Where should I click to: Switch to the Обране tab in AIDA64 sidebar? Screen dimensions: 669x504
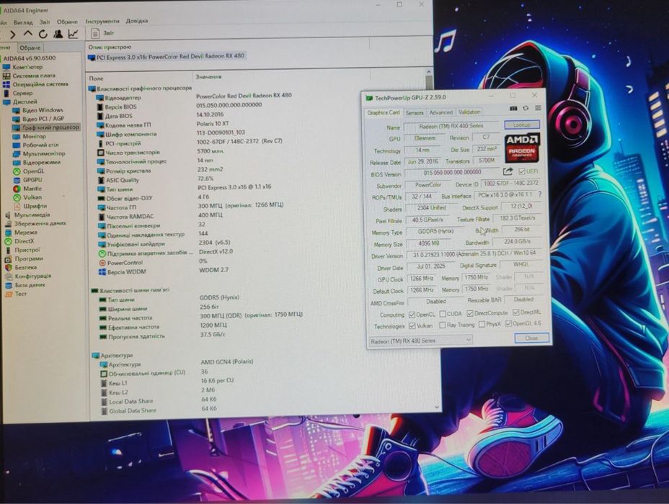coord(30,48)
